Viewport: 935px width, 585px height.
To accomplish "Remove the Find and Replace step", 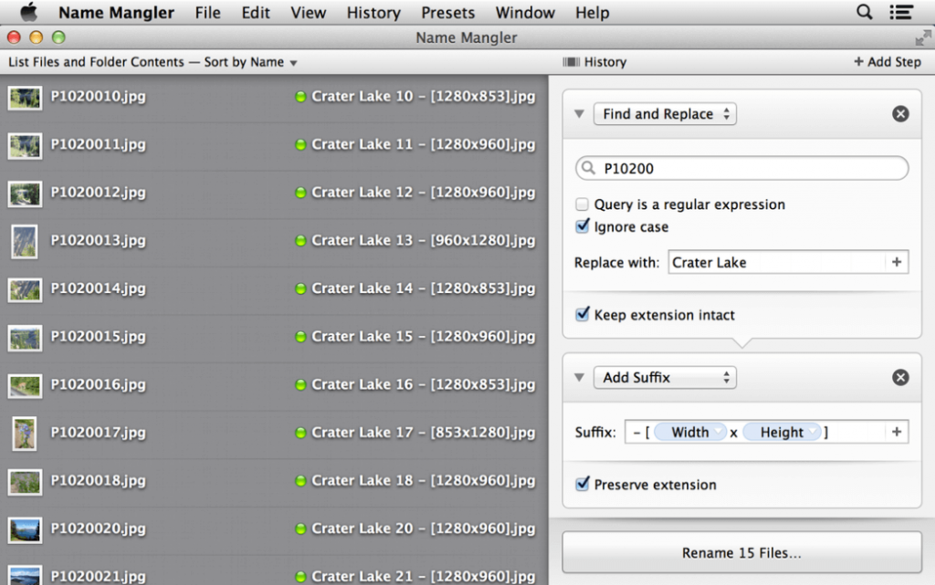I will click(x=900, y=114).
